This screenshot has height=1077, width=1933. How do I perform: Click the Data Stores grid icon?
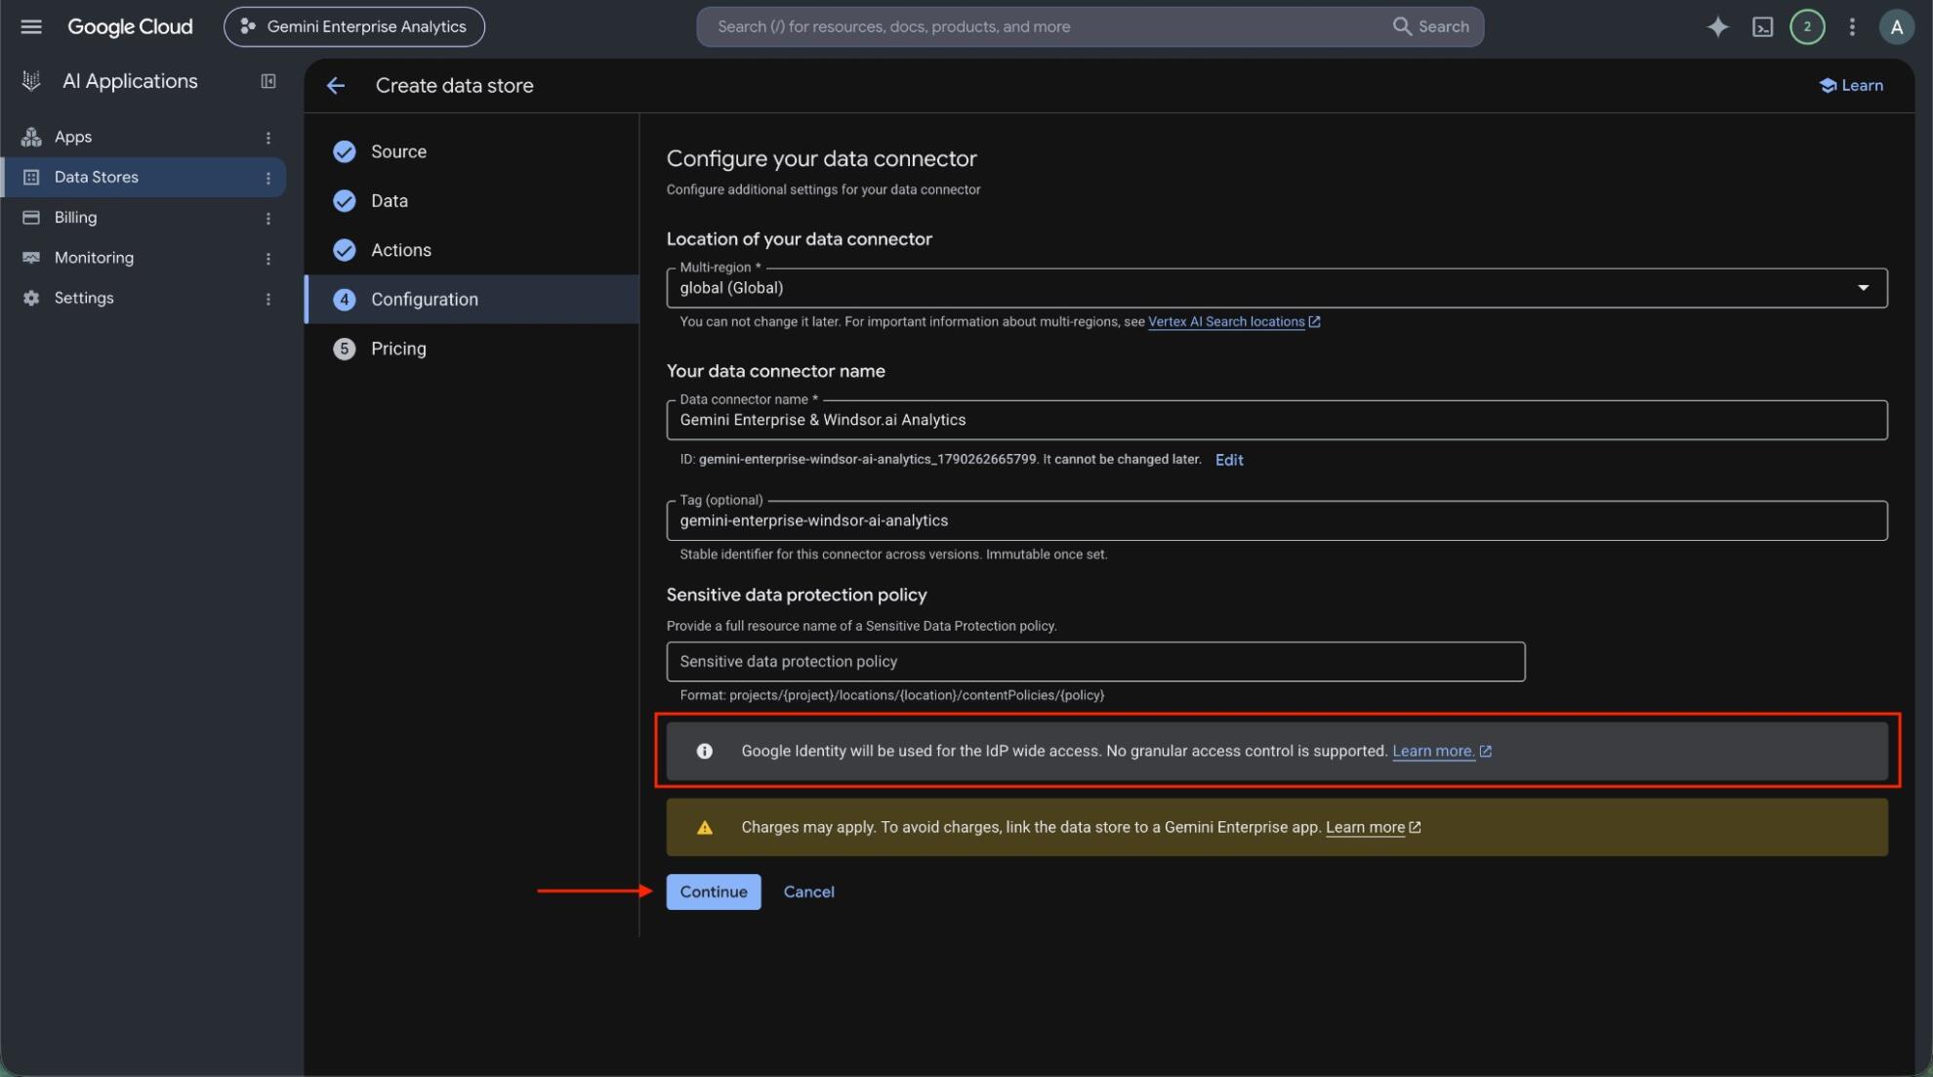click(x=31, y=177)
